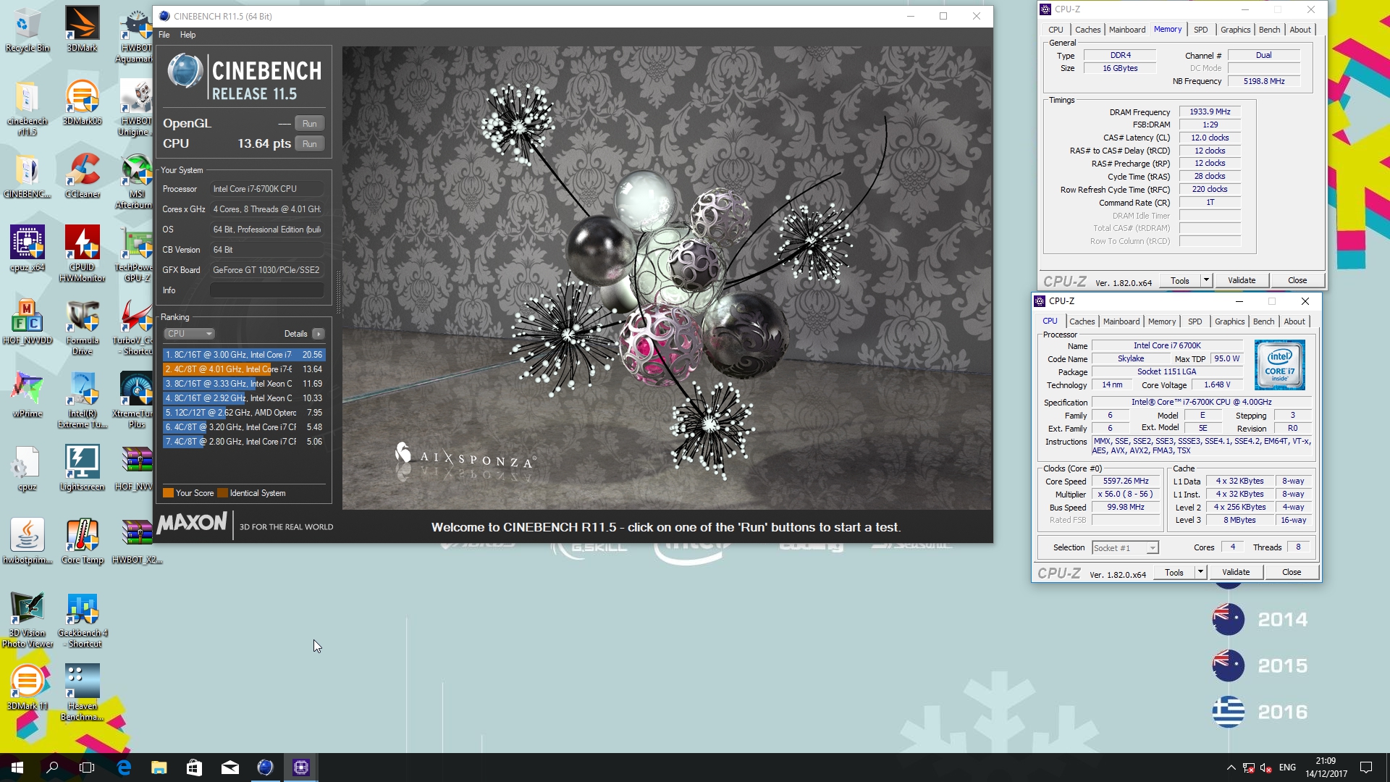Open Intel Extreme Tuning desktop icon
Image resolution: width=1390 pixels, height=782 pixels.
[82, 400]
